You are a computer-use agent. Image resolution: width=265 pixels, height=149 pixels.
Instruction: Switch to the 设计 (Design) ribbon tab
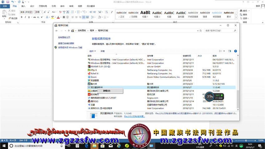32,6
